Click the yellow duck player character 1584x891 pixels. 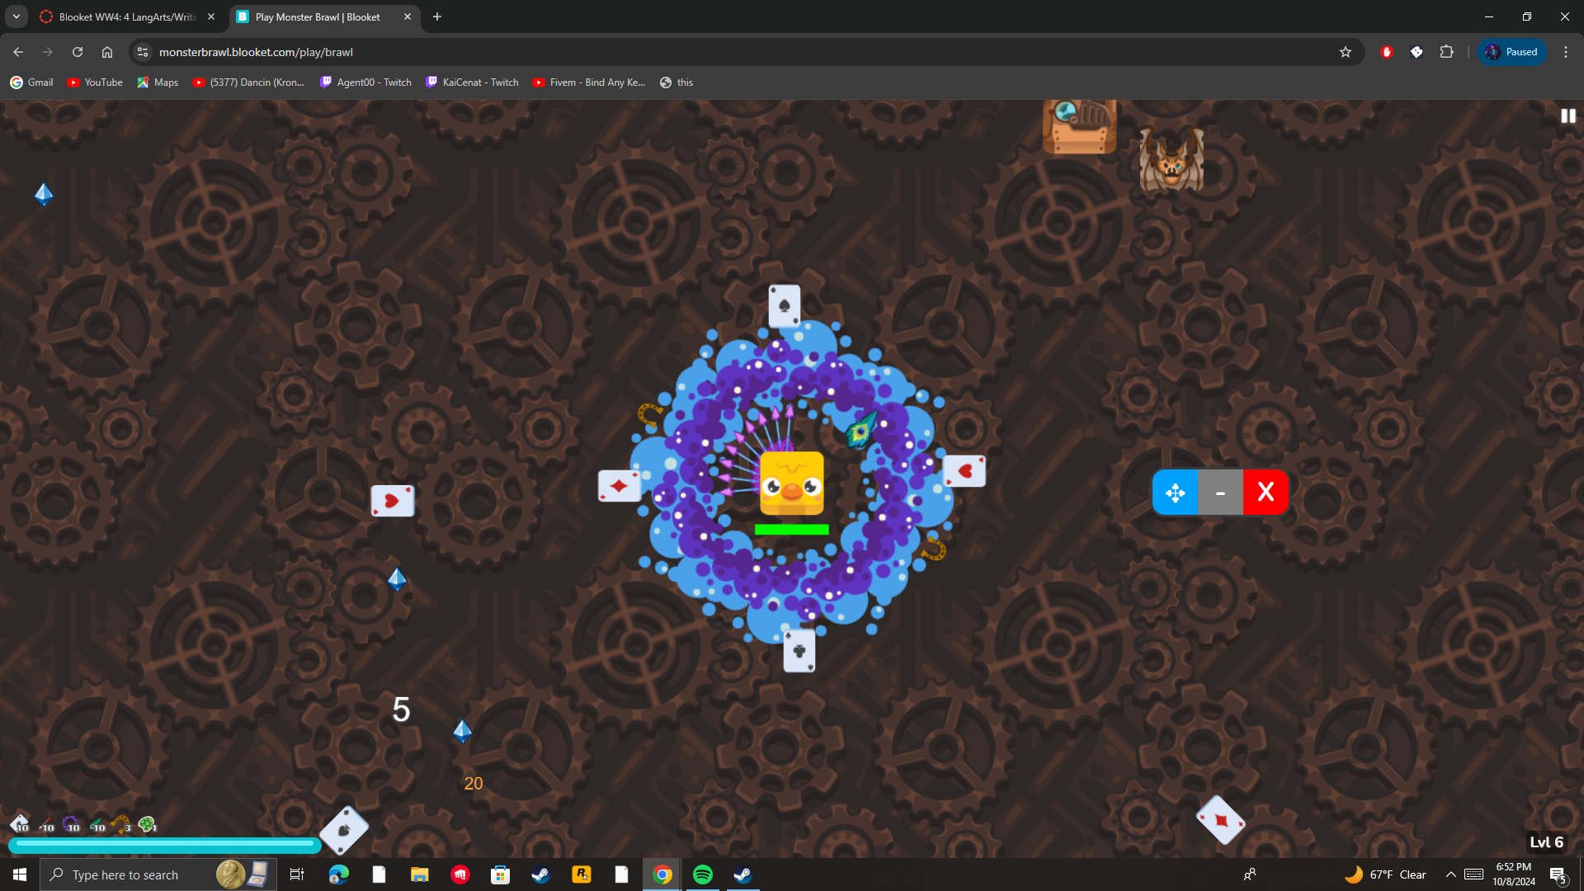[x=791, y=483]
